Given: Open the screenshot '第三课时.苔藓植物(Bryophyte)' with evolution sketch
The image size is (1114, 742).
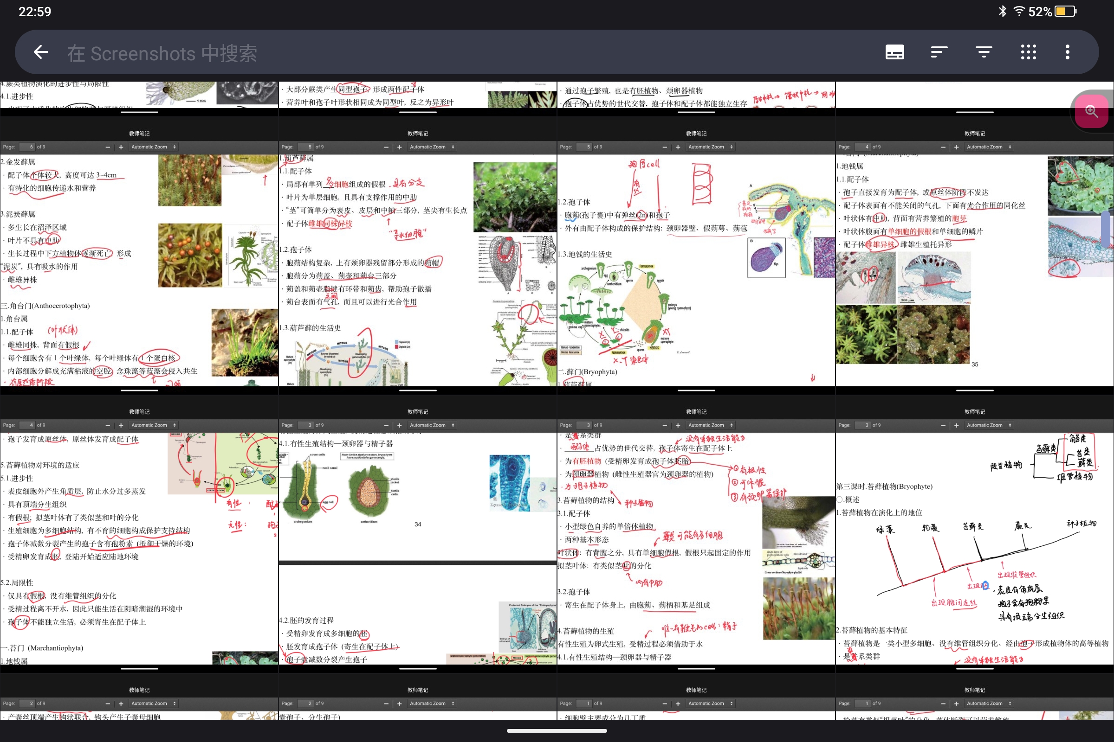Looking at the screenshot, I should tap(975, 534).
